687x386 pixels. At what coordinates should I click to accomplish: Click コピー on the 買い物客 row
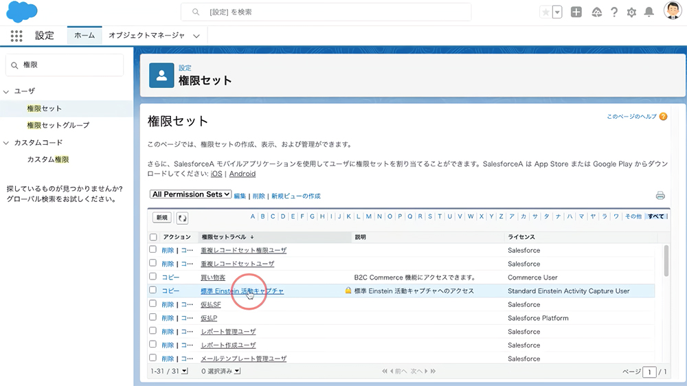pyautogui.click(x=170, y=277)
